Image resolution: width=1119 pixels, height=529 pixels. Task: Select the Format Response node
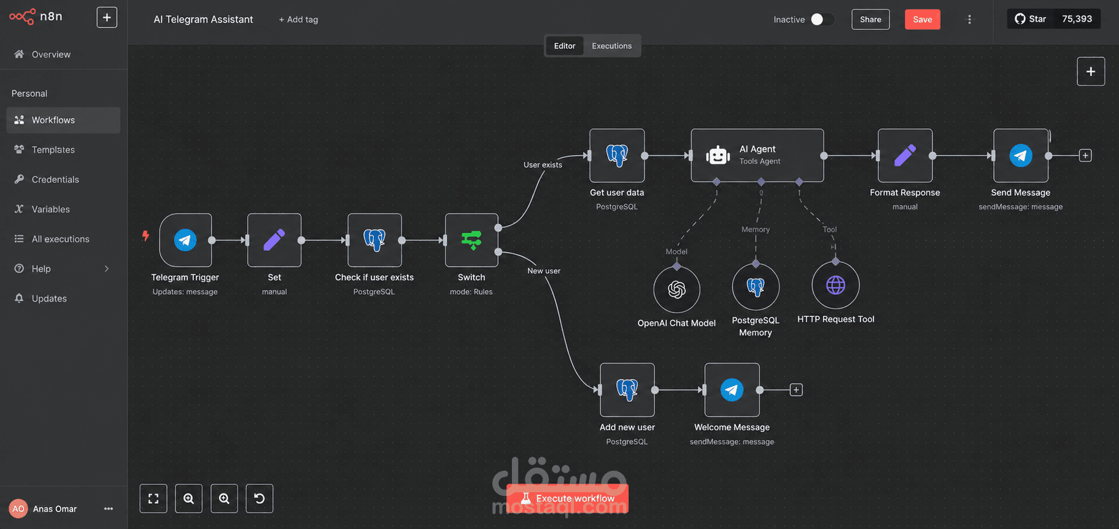905,155
